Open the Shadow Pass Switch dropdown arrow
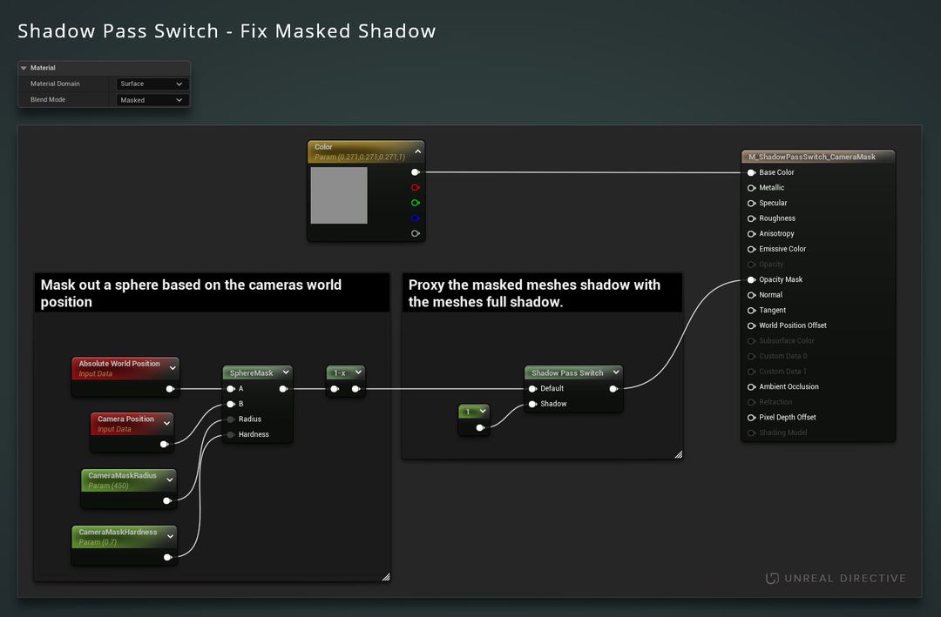Image resolution: width=941 pixels, height=617 pixels. (x=616, y=372)
